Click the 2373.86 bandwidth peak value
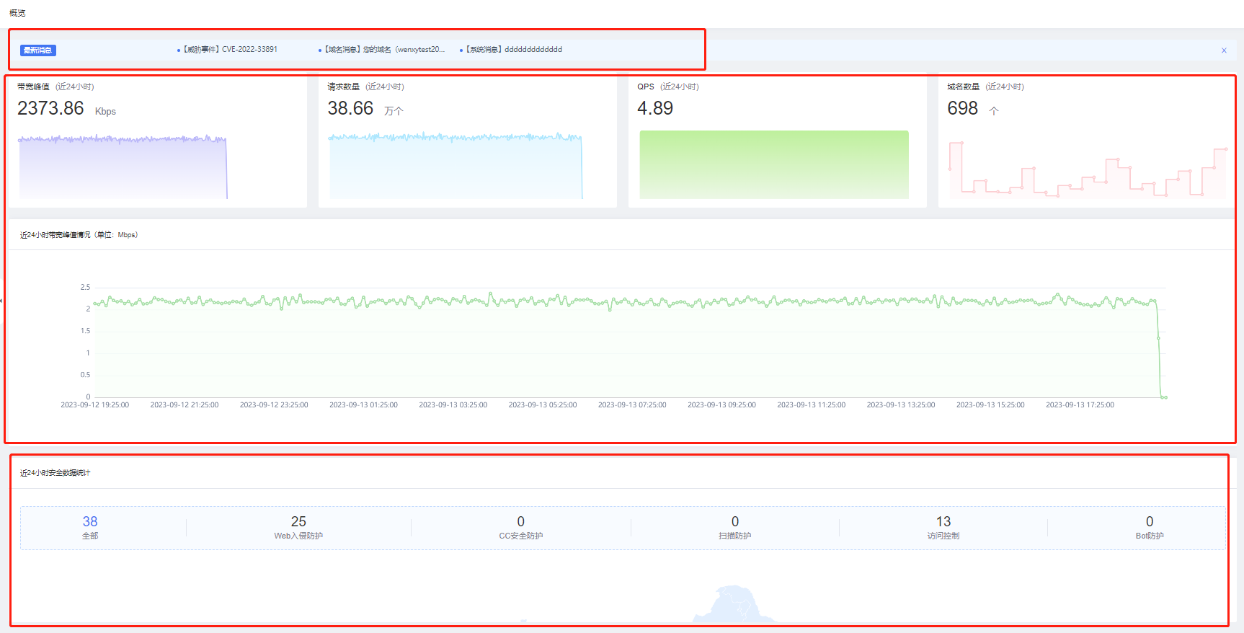The height and width of the screenshot is (633, 1244). 51,108
